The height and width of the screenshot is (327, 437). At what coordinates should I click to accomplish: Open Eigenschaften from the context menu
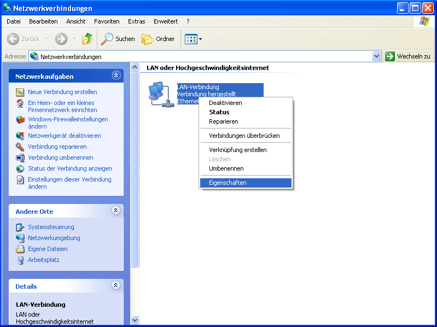point(246,183)
